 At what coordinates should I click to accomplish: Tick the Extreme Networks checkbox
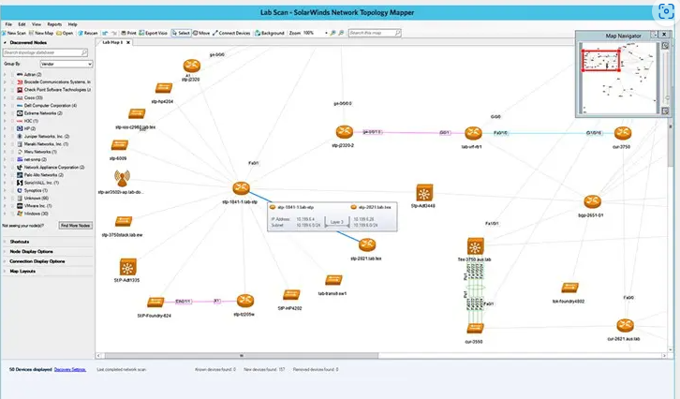pos(12,113)
